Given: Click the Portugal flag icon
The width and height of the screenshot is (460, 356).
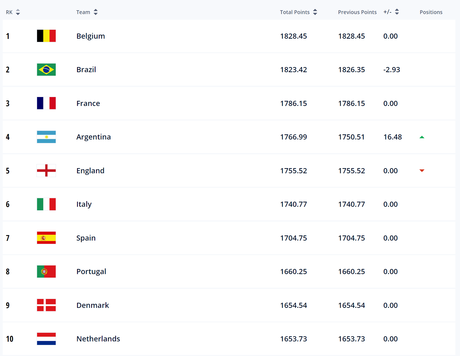Looking at the screenshot, I should pos(46,271).
